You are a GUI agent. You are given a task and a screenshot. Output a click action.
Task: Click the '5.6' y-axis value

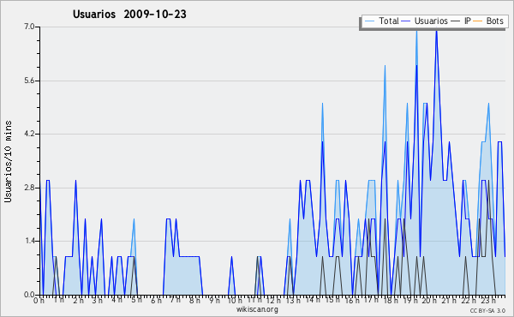tap(29, 81)
